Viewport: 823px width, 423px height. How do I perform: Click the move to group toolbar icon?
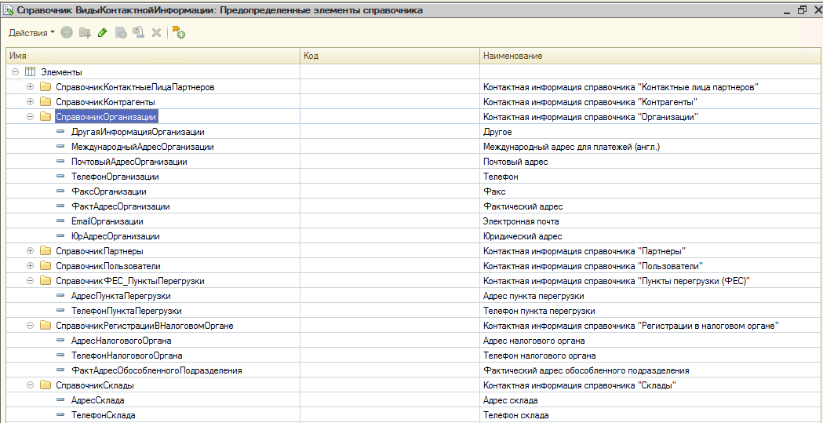point(138,33)
